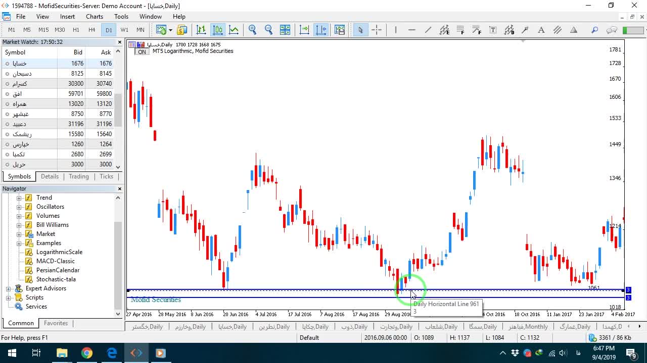This screenshot has height=363, width=647.
Task: Select the PersianCalendar indicator
Action: coord(58,270)
